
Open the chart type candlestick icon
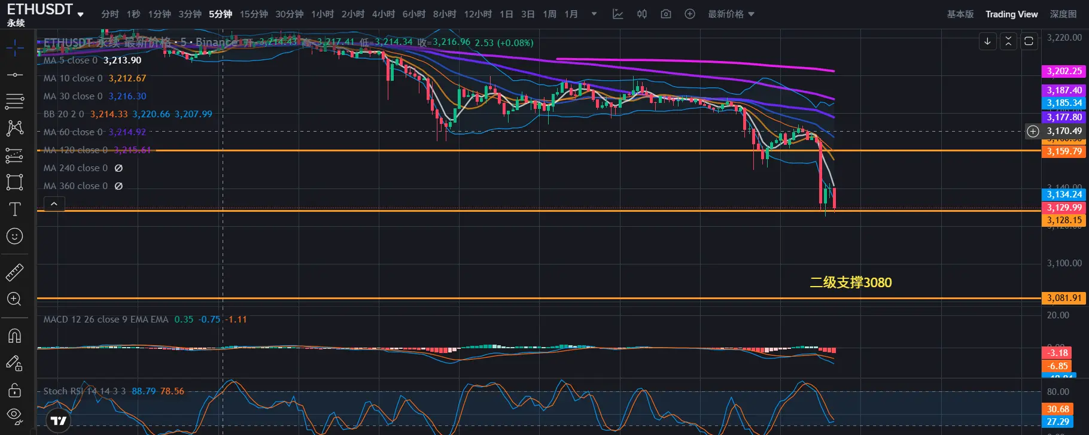point(642,14)
